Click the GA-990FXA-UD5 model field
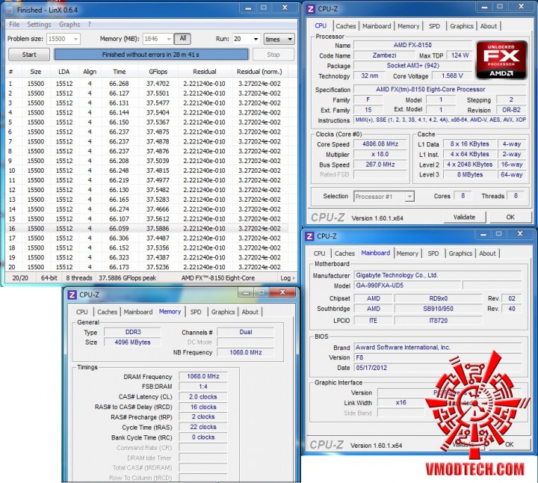The height and width of the screenshot is (483, 538). 407,286
